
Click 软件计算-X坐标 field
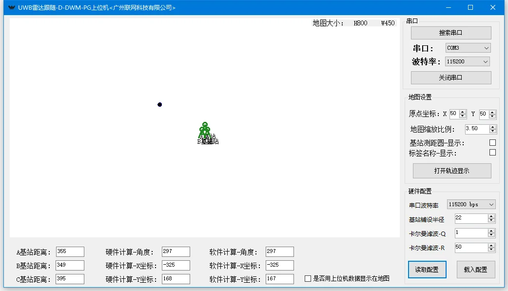pos(279,265)
